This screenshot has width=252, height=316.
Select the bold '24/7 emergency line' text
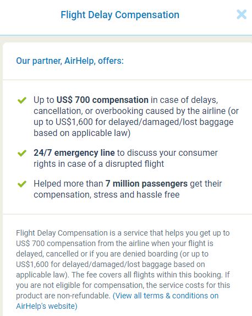coord(74,152)
